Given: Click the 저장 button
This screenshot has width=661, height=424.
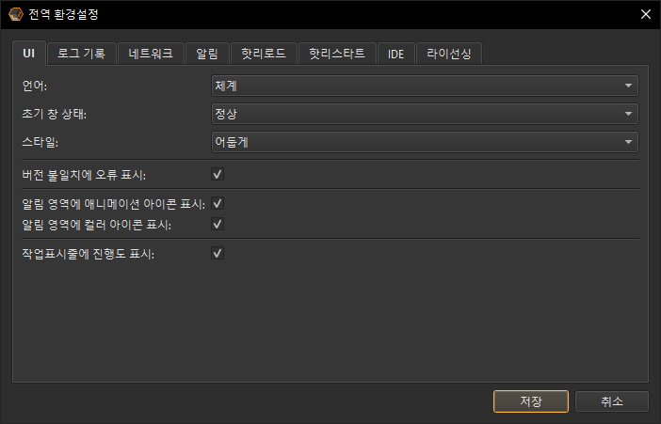Looking at the screenshot, I should click(531, 401).
